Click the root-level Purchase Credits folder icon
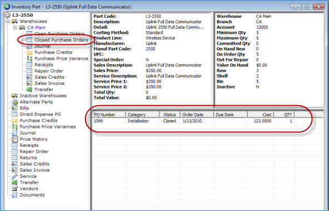Screen dimensions: 329x211 tap(14, 120)
